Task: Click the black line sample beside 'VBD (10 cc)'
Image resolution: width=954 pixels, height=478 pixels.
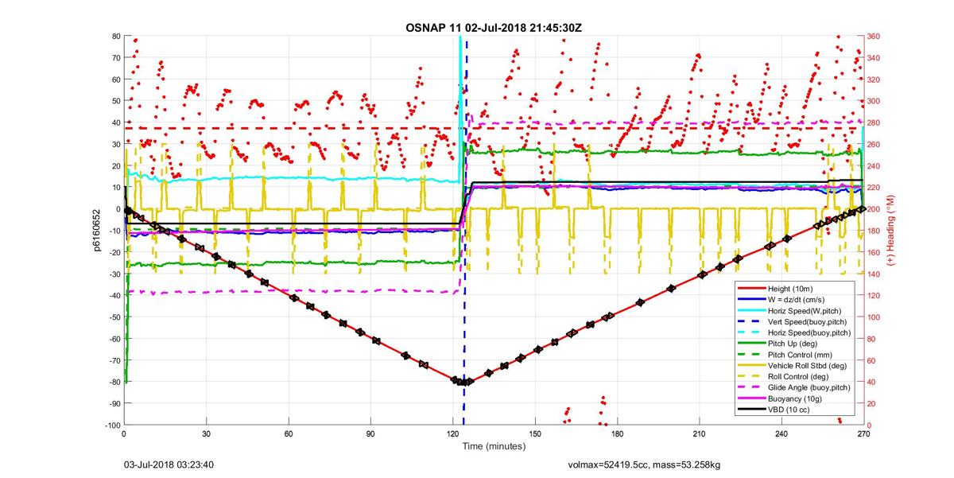Action: (751, 409)
